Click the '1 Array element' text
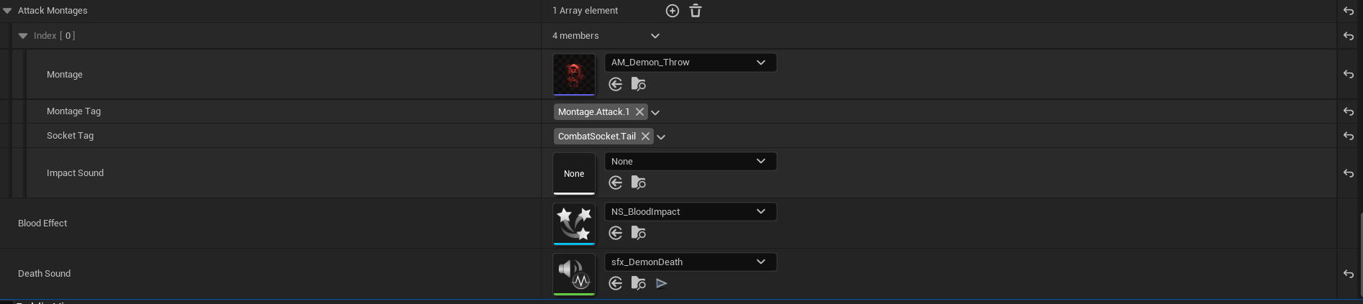 coord(585,11)
